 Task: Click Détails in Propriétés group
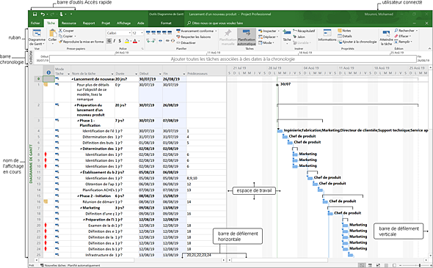click(345, 36)
